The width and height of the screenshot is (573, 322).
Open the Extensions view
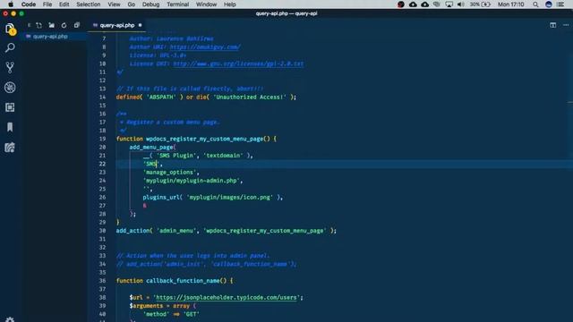click(x=10, y=107)
